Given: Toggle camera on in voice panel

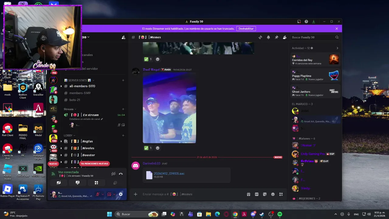Looking at the screenshot, I should point(59,183).
